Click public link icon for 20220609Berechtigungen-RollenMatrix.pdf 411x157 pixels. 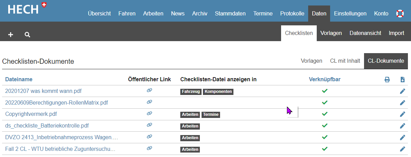(149, 102)
